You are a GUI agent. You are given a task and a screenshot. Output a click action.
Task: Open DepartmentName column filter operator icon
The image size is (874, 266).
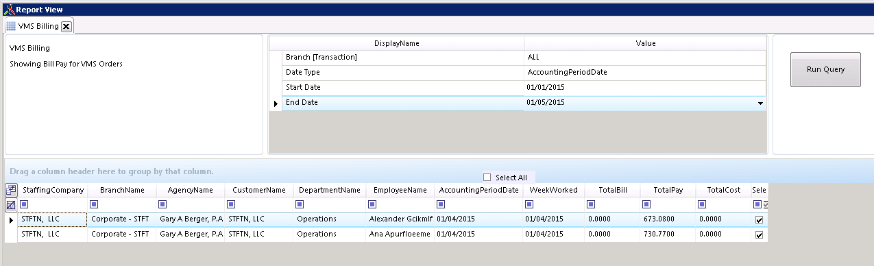pos(300,204)
